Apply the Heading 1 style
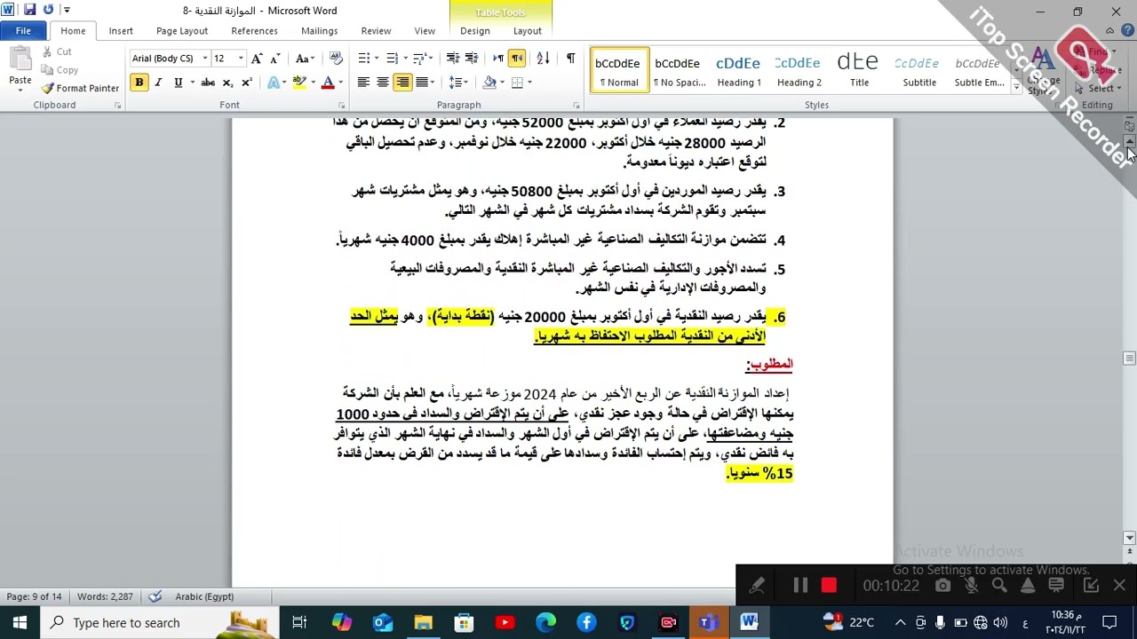The width and height of the screenshot is (1137, 639). click(739, 70)
